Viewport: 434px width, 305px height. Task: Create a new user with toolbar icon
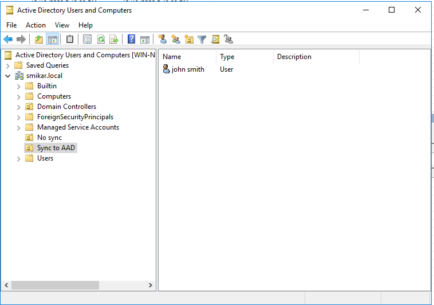pyautogui.click(x=162, y=40)
